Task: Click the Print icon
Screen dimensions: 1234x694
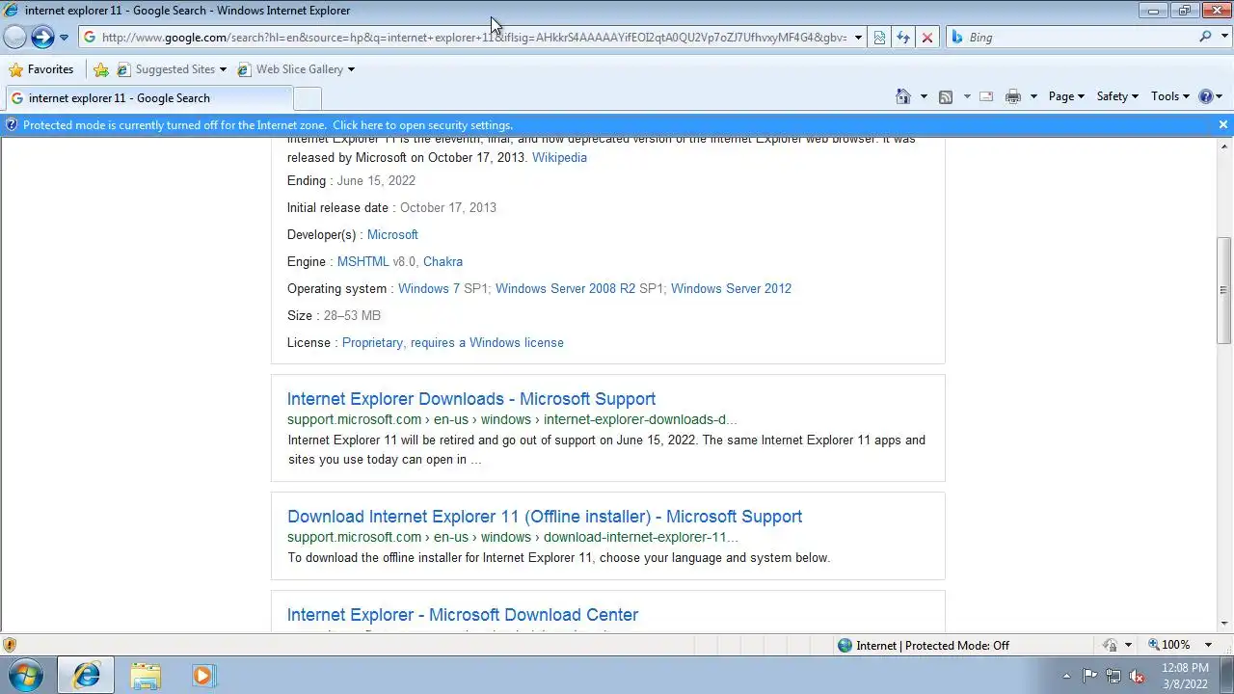Action: click(x=1013, y=96)
